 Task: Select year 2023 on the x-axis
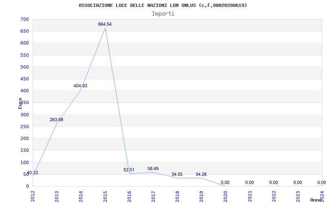tap(298, 196)
